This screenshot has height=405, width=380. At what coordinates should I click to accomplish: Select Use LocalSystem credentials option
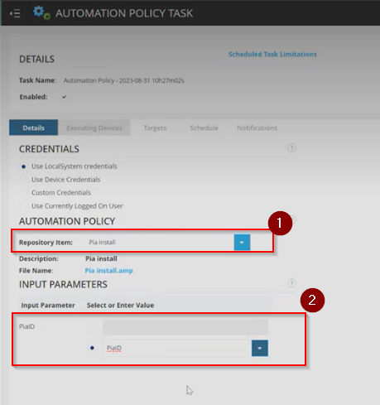click(24, 166)
